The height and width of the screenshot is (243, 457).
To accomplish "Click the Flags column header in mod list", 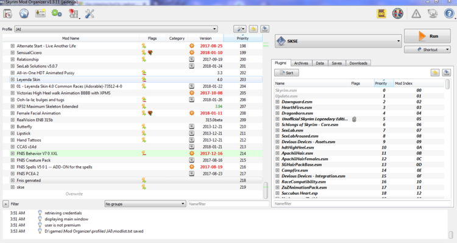I will pos(152,38).
